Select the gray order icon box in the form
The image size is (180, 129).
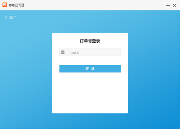(x=63, y=52)
